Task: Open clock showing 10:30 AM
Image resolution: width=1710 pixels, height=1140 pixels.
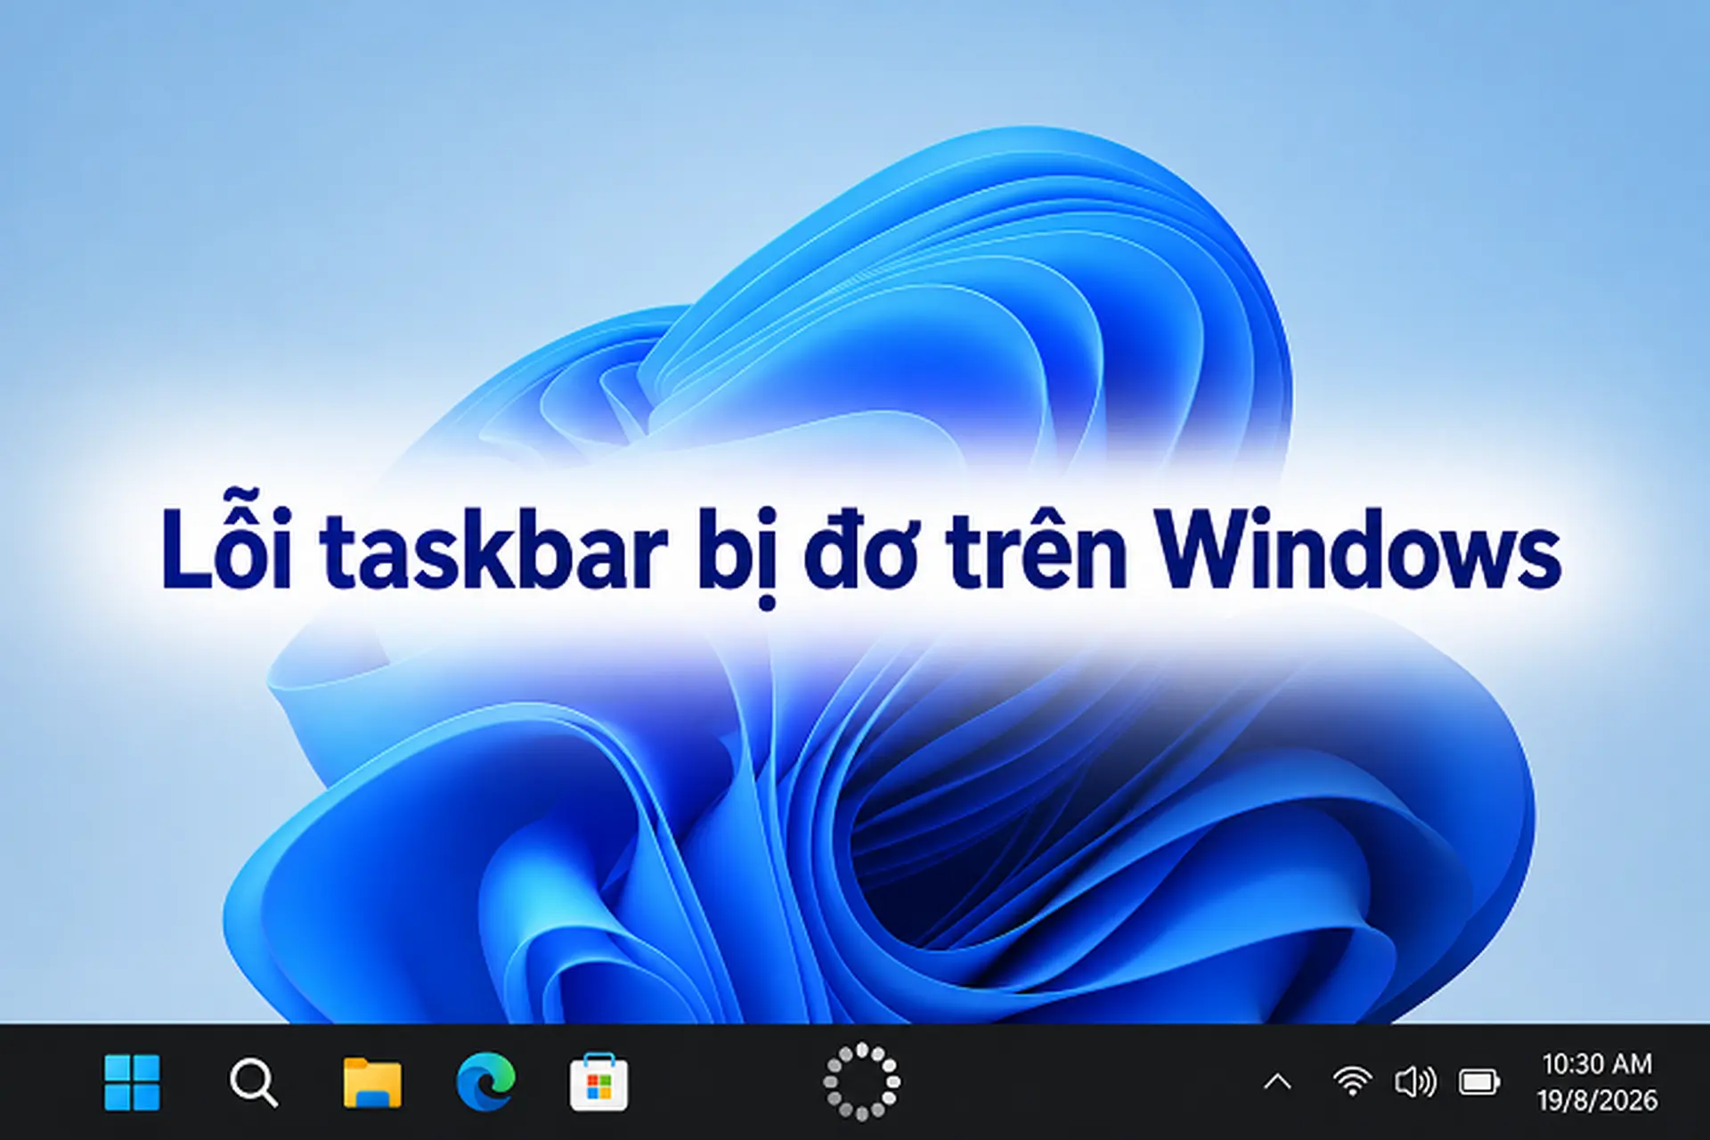Action: click(1597, 1063)
